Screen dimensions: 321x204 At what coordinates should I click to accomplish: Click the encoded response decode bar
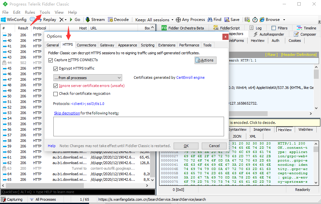[x=274, y=123]
